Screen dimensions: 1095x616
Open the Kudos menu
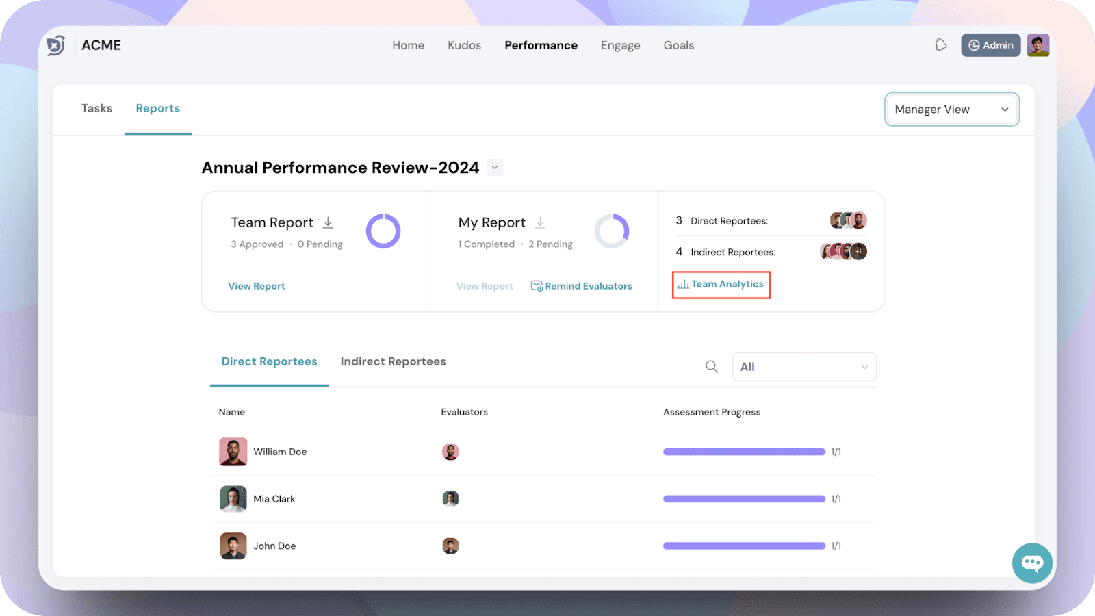click(465, 45)
